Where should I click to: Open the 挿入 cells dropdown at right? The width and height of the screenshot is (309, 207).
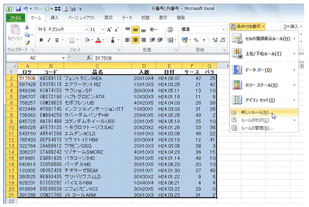click(293, 26)
